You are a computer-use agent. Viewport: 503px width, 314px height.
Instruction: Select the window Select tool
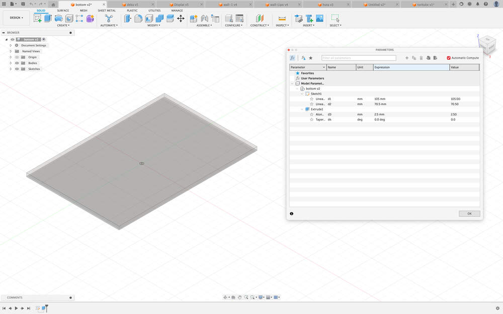335,18
